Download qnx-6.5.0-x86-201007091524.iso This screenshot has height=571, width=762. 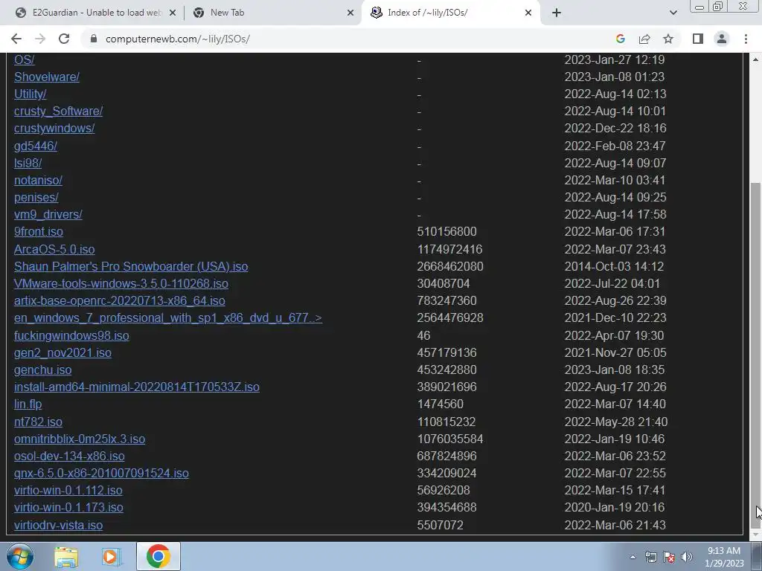tap(101, 474)
